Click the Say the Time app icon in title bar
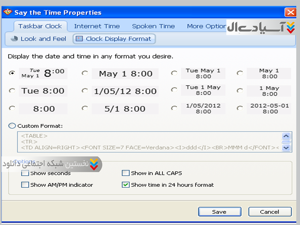 7,12
